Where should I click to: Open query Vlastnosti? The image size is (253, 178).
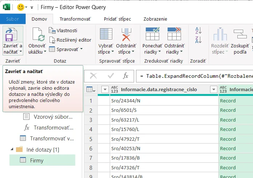63,30
